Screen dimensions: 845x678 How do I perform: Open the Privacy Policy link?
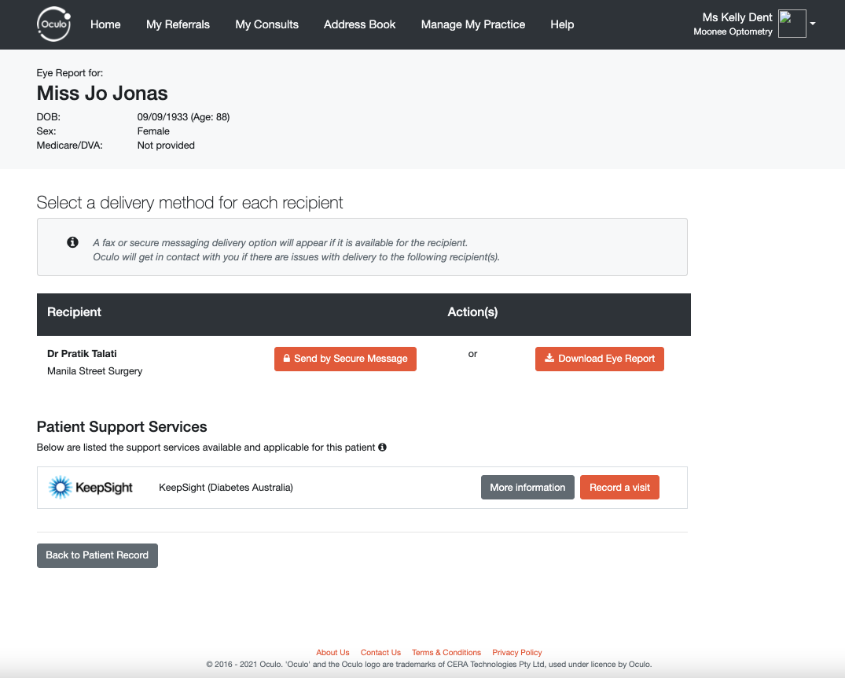[516, 652]
